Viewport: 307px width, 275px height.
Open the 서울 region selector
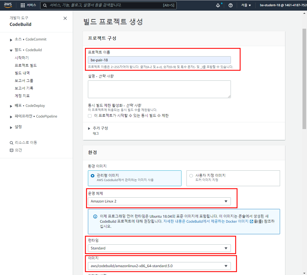[x=246, y=5]
